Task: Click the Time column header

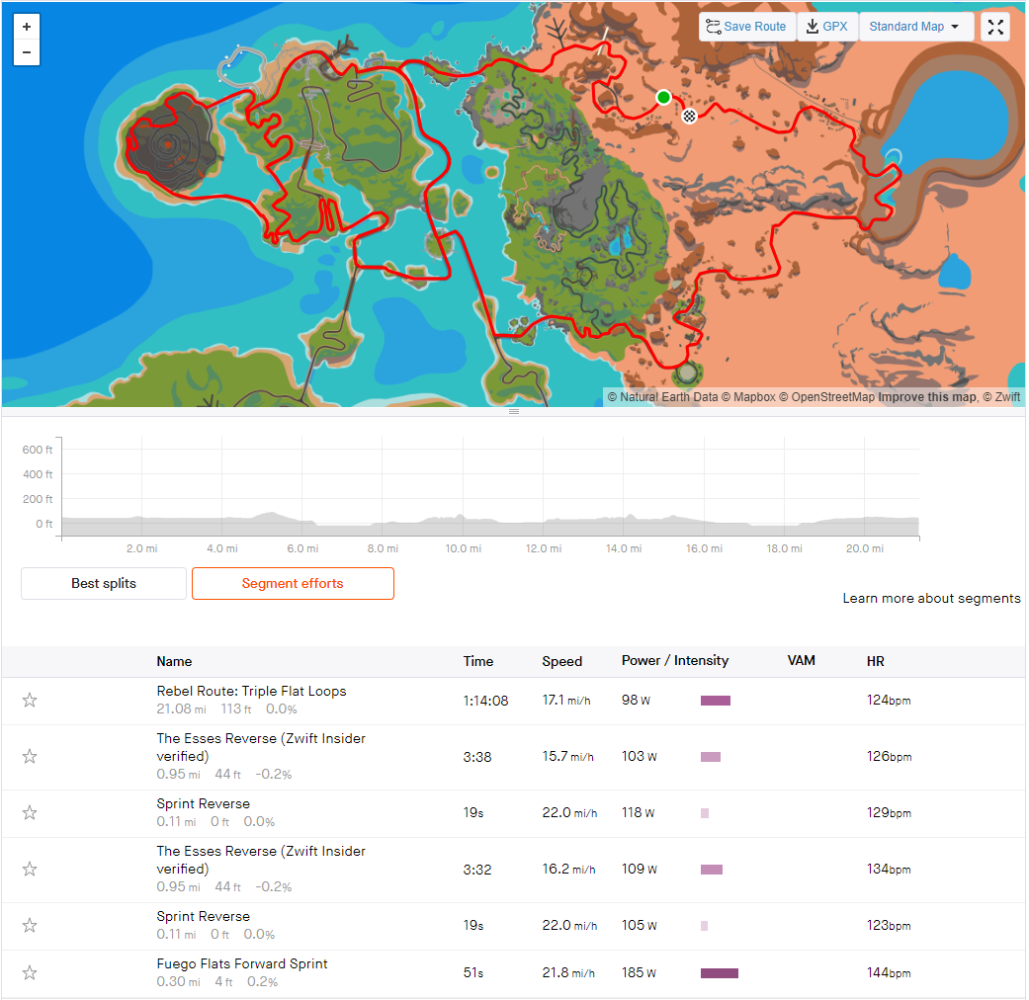Action: pyautogui.click(x=478, y=661)
